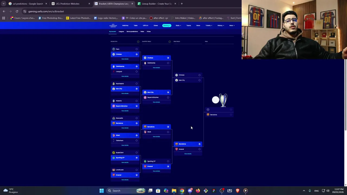This screenshot has height=195, width=347.
Task: Click the Windows Start button
Action: (102, 191)
